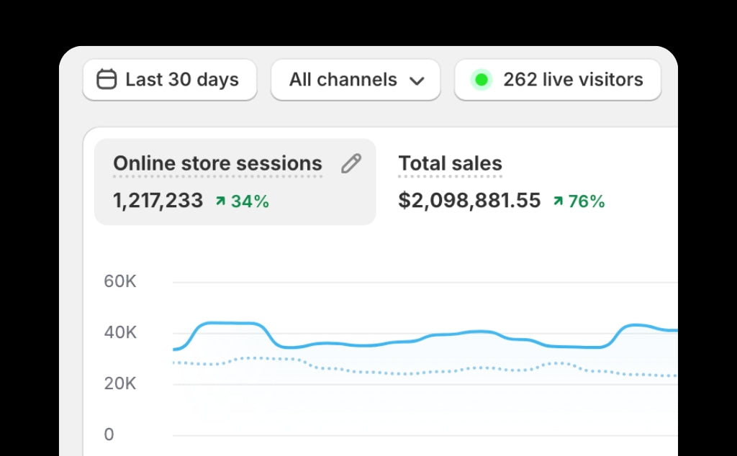Click the 60K axis label
This screenshot has width=737, height=456.
(119, 281)
